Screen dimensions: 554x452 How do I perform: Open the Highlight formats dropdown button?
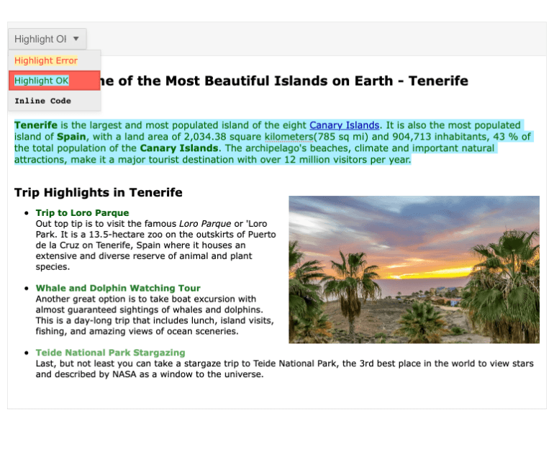42,39
